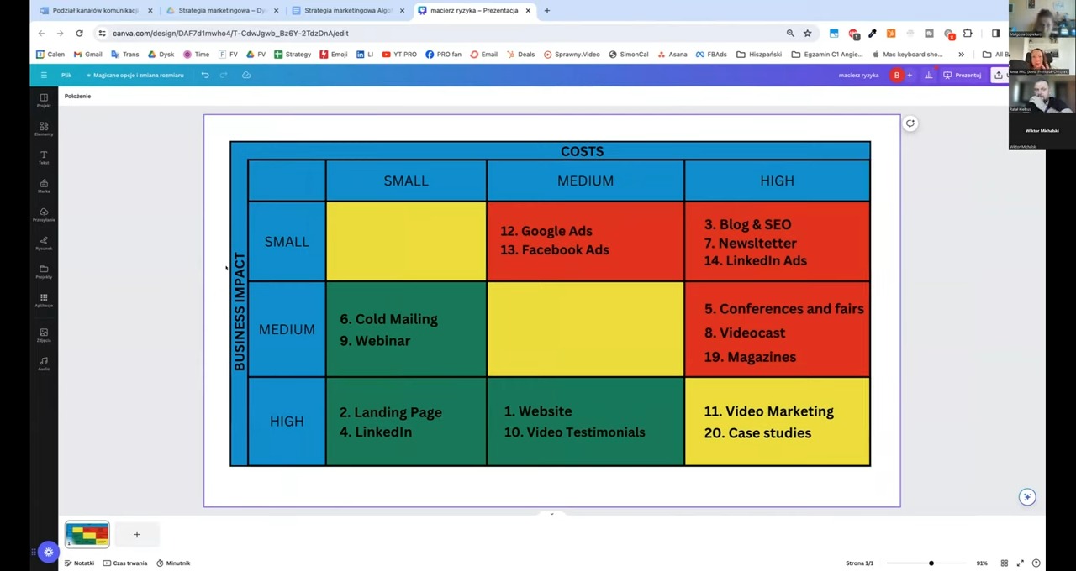Viewport: 1076px width, 571px height.
Task: Open the Egzamin C1 bookmarks folder
Action: pos(829,55)
